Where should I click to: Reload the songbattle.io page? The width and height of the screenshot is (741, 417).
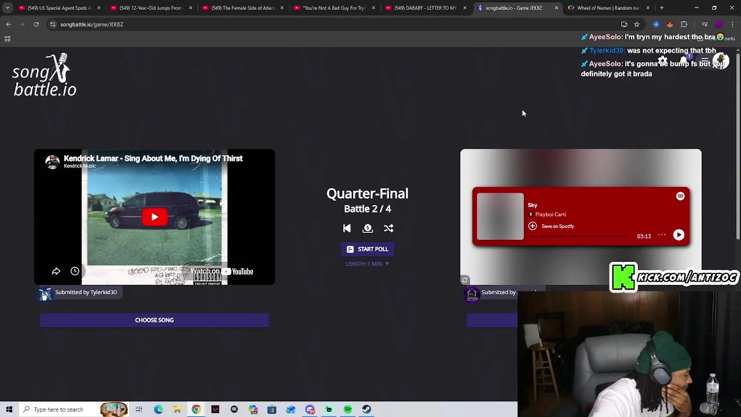(x=36, y=24)
